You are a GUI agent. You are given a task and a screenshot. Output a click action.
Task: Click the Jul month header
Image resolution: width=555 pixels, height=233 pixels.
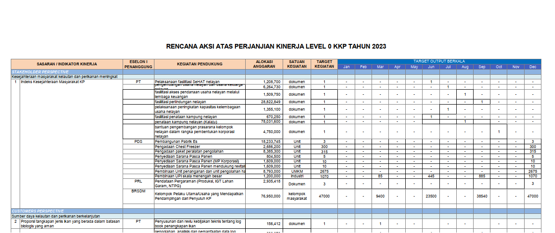(448, 67)
